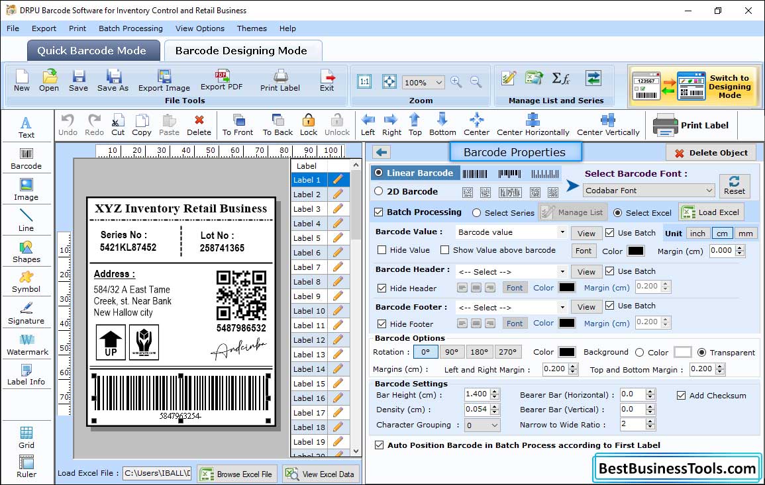Export label to PDF
Image resolution: width=765 pixels, height=485 pixels.
pyautogui.click(x=221, y=81)
